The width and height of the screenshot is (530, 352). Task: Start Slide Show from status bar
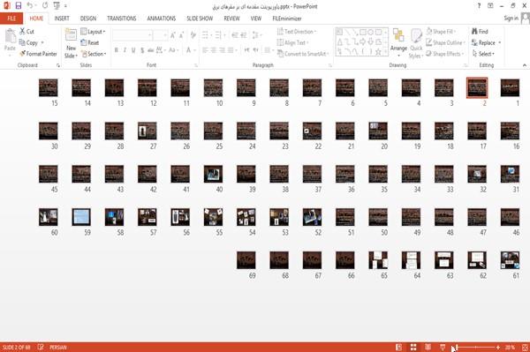(x=443, y=348)
